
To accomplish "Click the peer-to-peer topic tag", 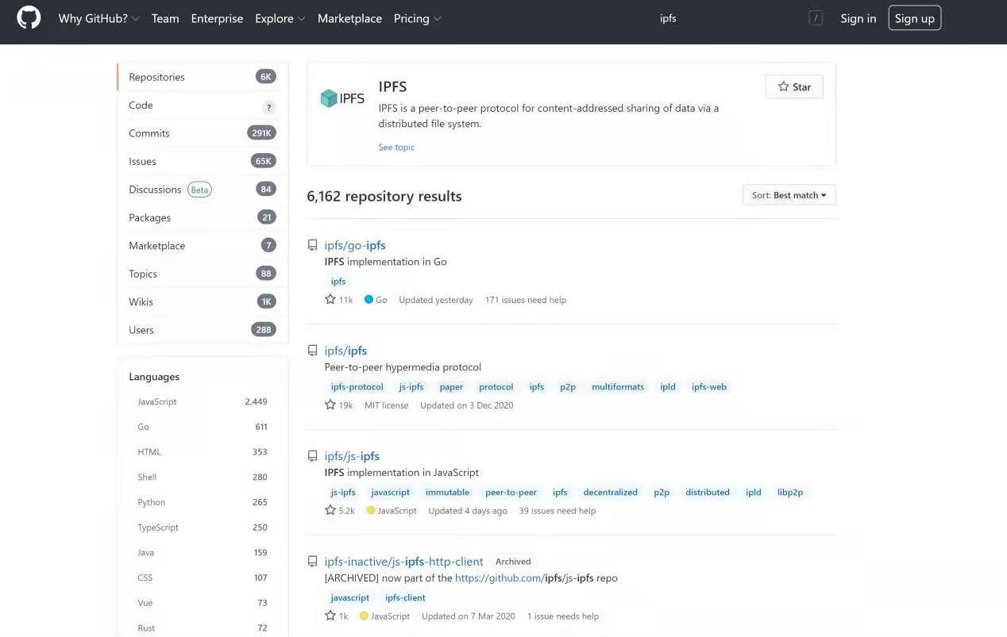I will pos(511,493).
